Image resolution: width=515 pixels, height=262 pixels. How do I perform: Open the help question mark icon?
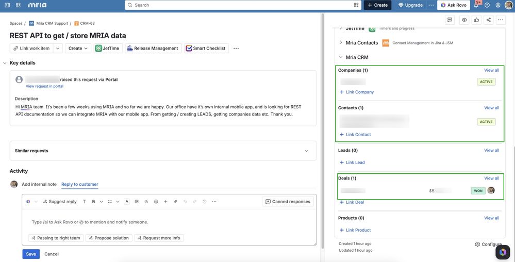click(x=487, y=5)
